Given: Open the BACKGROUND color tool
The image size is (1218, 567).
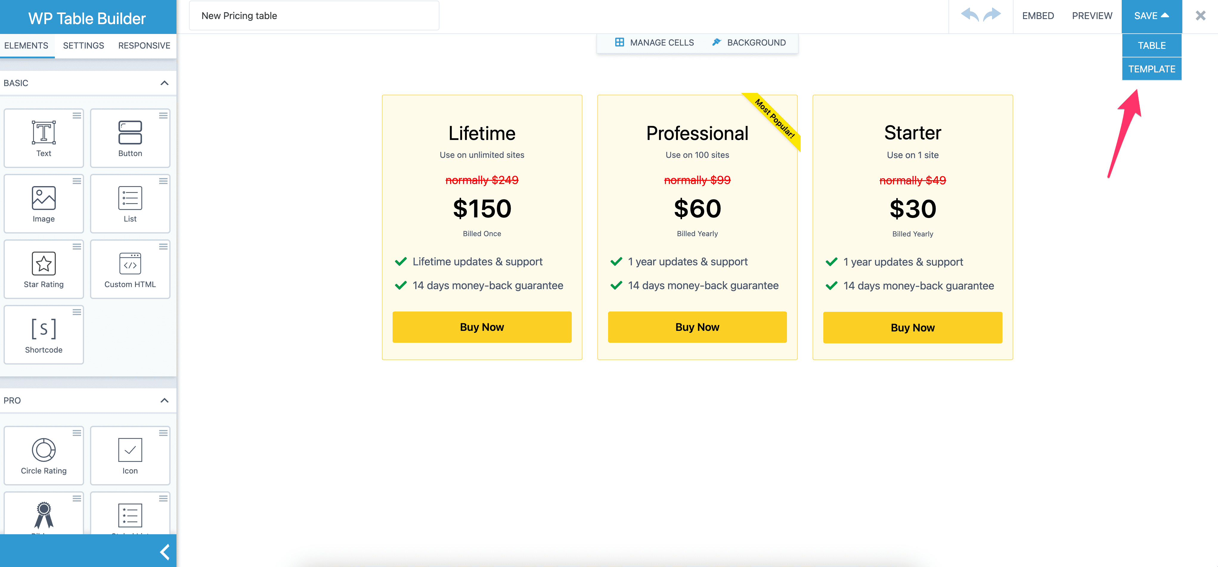Looking at the screenshot, I should click(749, 43).
